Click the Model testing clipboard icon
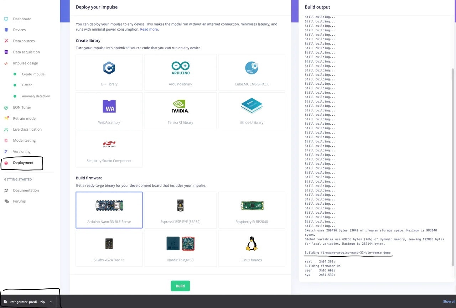 tap(6, 140)
